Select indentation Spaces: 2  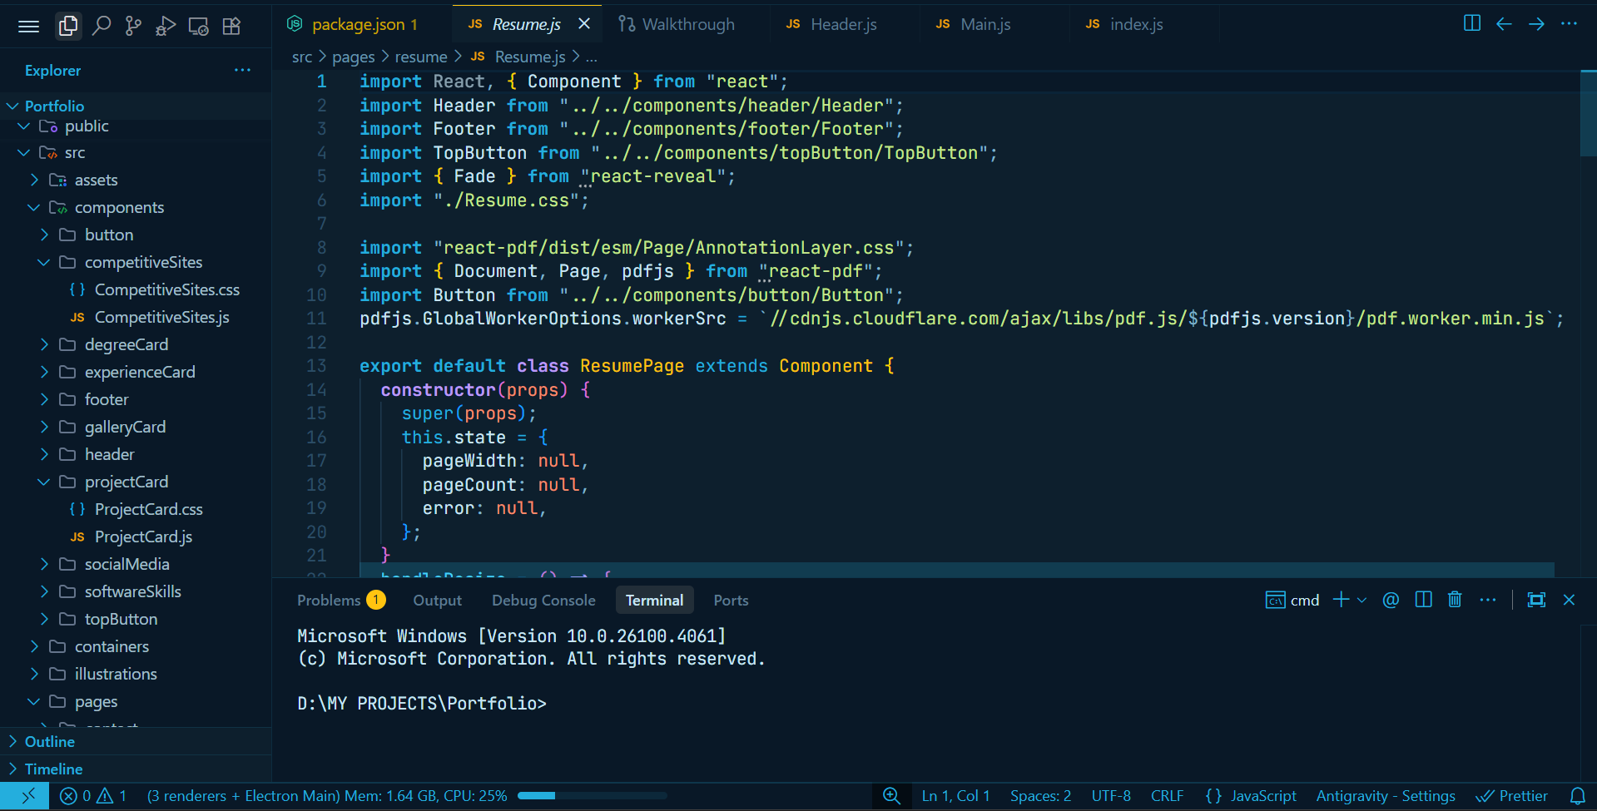[x=1040, y=796]
